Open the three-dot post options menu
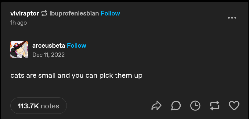This screenshot has width=249, height=119. pos(232,18)
